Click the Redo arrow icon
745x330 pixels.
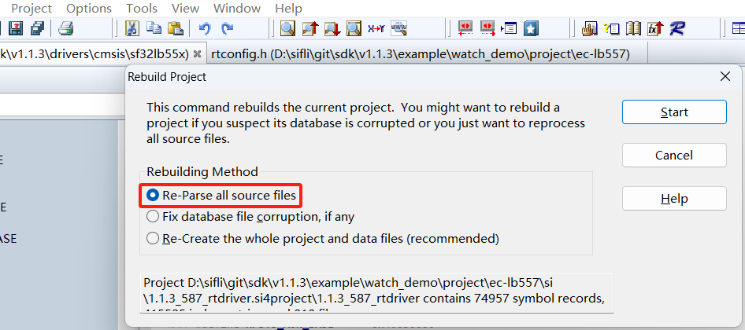(228, 28)
